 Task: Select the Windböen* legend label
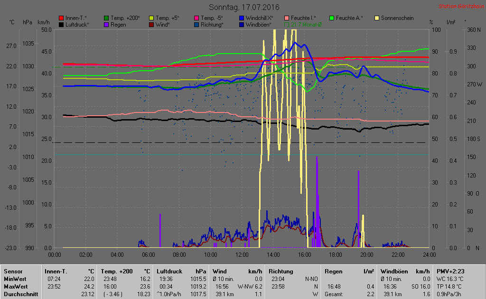pos(259,25)
